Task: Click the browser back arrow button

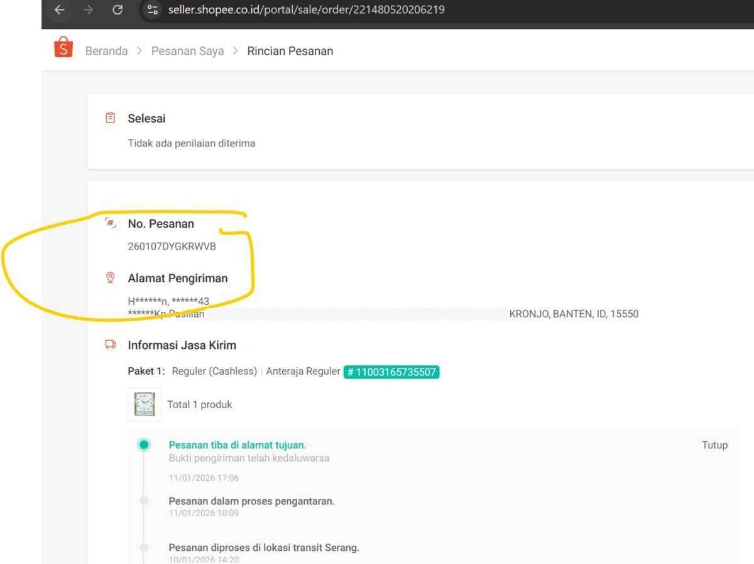Action: point(59,10)
